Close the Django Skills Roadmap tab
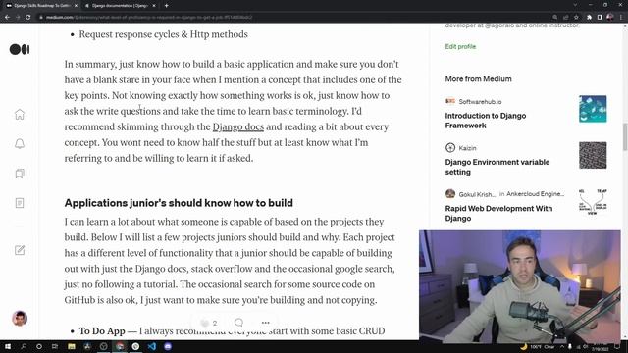The width and height of the screenshot is (628, 353). (x=76, y=6)
